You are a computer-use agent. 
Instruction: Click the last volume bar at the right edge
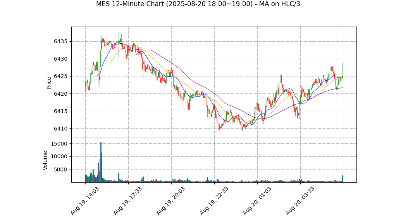(343, 179)
